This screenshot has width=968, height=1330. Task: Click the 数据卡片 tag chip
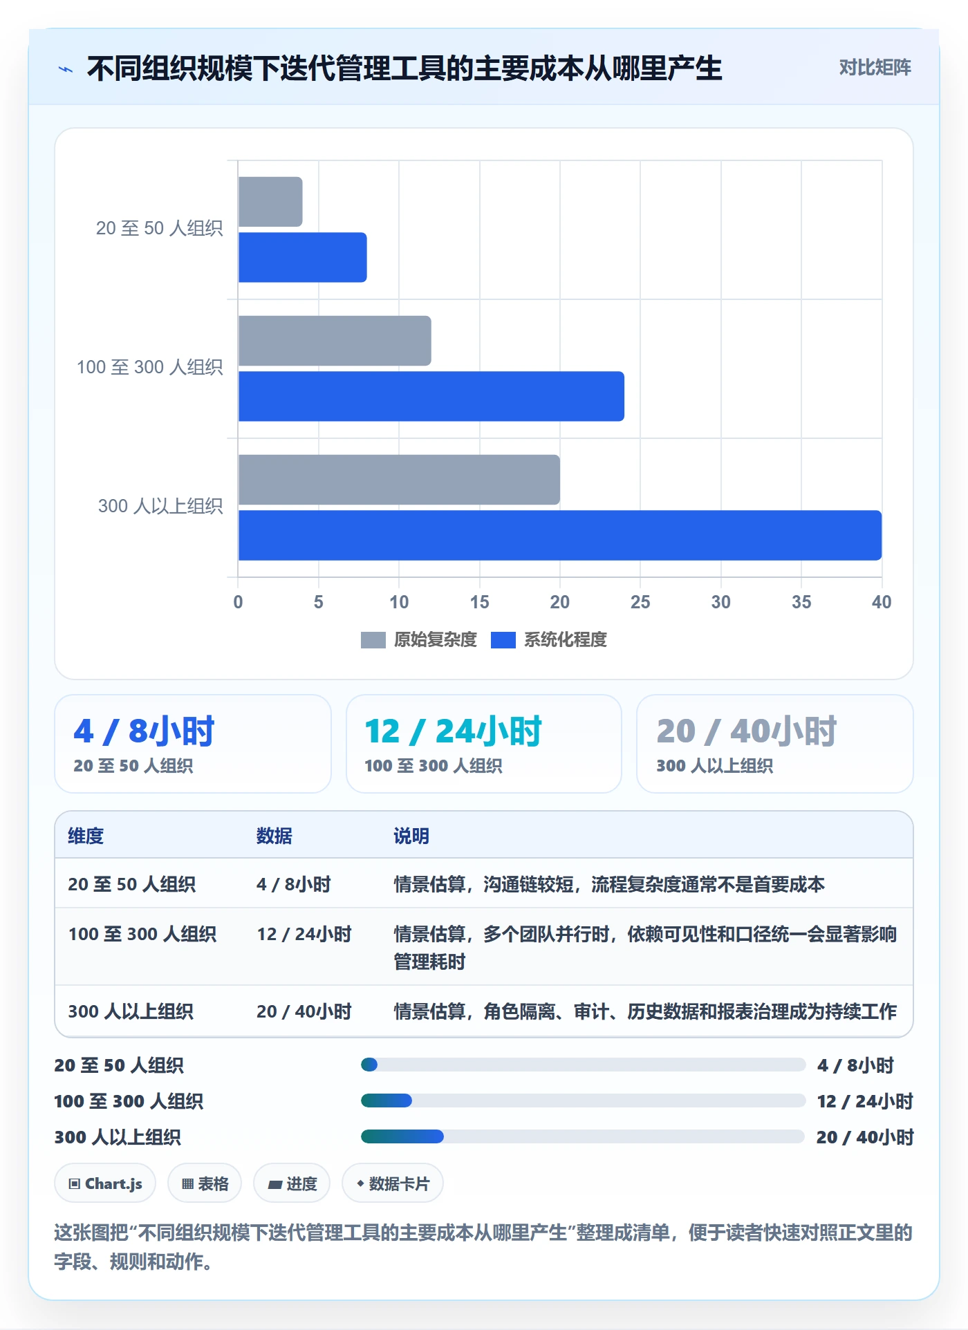pos(393,1183)
